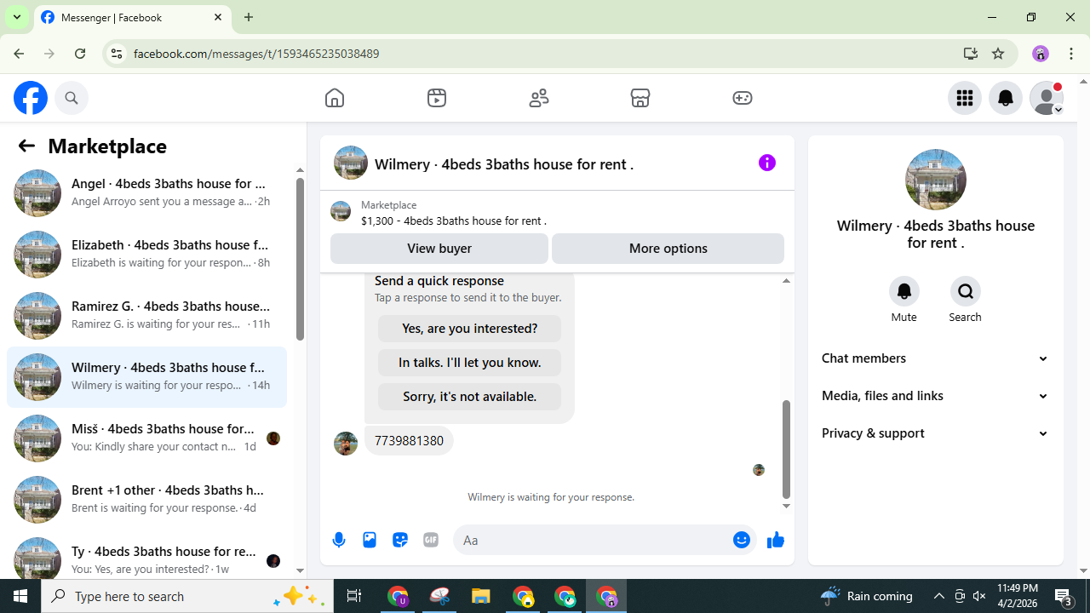Image resolution: width=1090 pixels, height=613 pixels.
Task: Click the conversation list scrollbar
Action: [x=300, y=260]
